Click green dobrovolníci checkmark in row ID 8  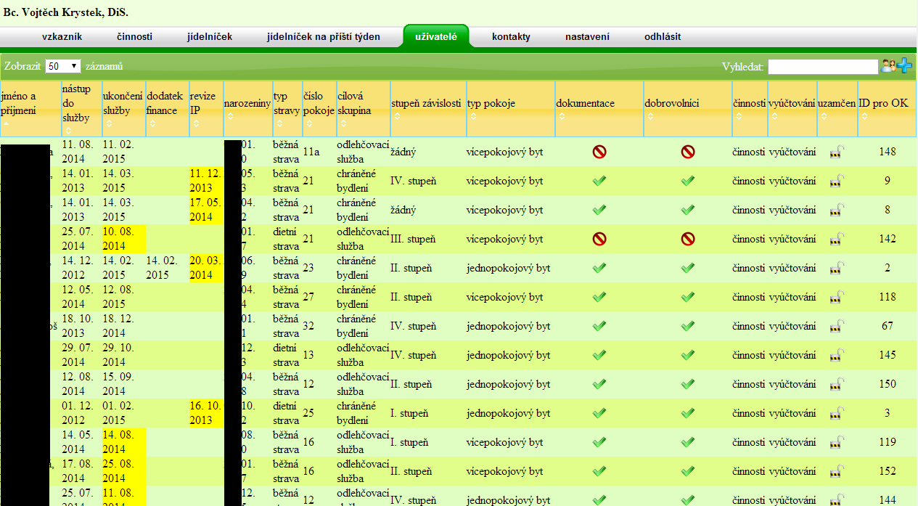pos(688,210)
